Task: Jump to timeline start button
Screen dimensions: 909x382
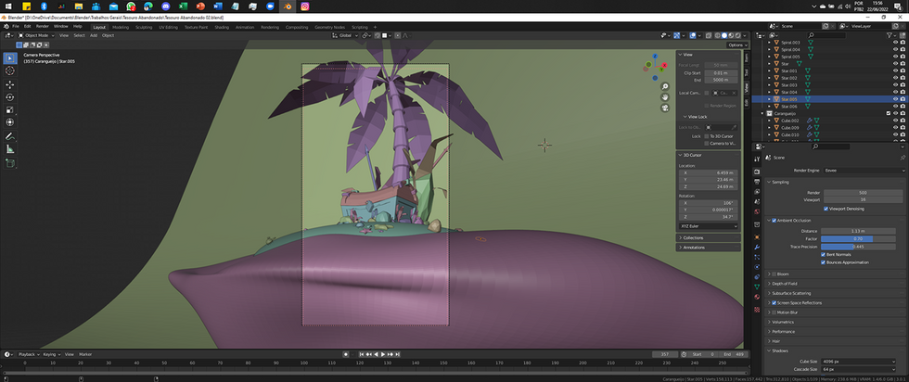Action: 361,354
